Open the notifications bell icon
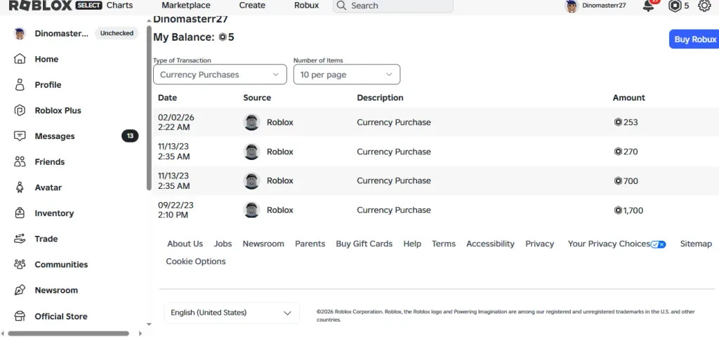This screenshot has height=337, width=719. (x=648, y=6)
